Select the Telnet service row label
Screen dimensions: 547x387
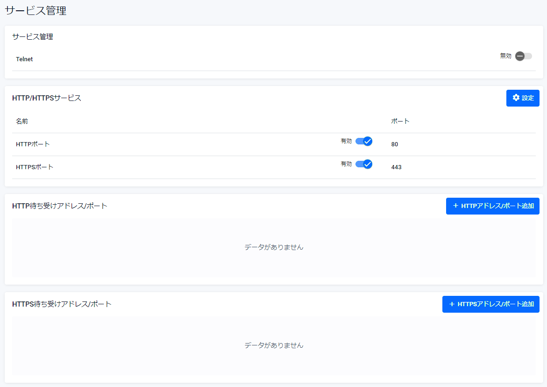coord(24,59)
